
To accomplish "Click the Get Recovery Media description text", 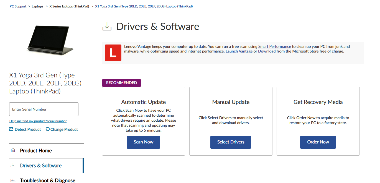I will [318, 120].
